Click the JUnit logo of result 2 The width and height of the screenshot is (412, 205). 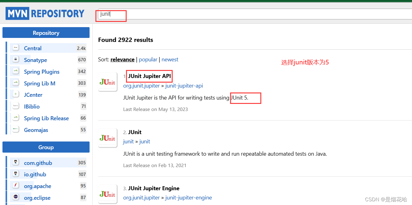click(107, 138)
